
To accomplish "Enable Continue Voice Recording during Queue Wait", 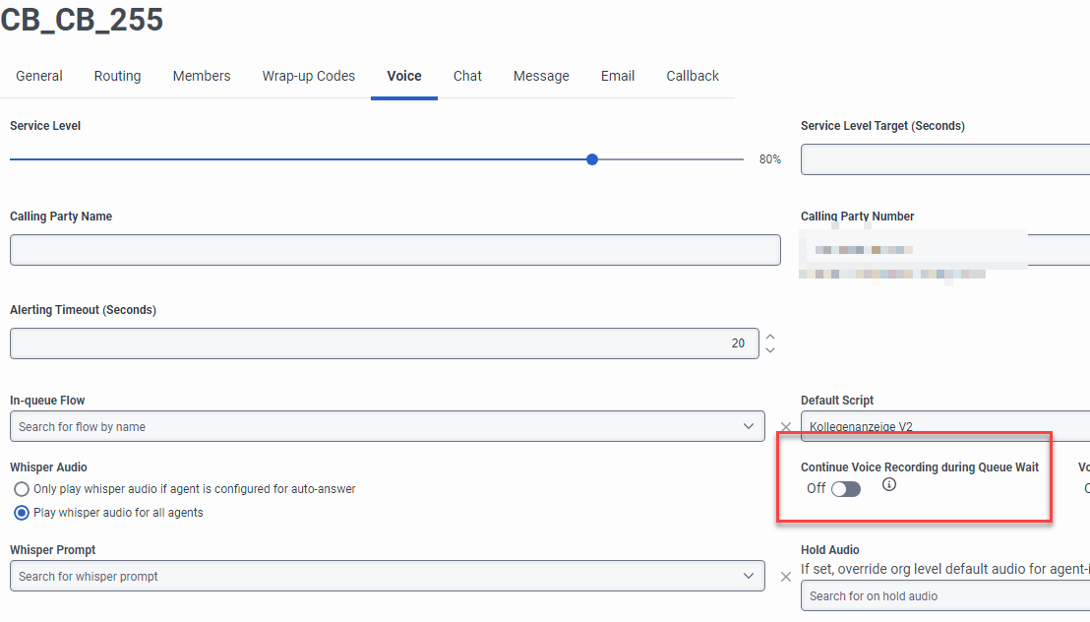I will [844, 487].
